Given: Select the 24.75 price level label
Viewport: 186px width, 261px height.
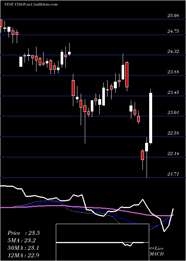Looking at the screenshot, I should [x=173, y=31].
